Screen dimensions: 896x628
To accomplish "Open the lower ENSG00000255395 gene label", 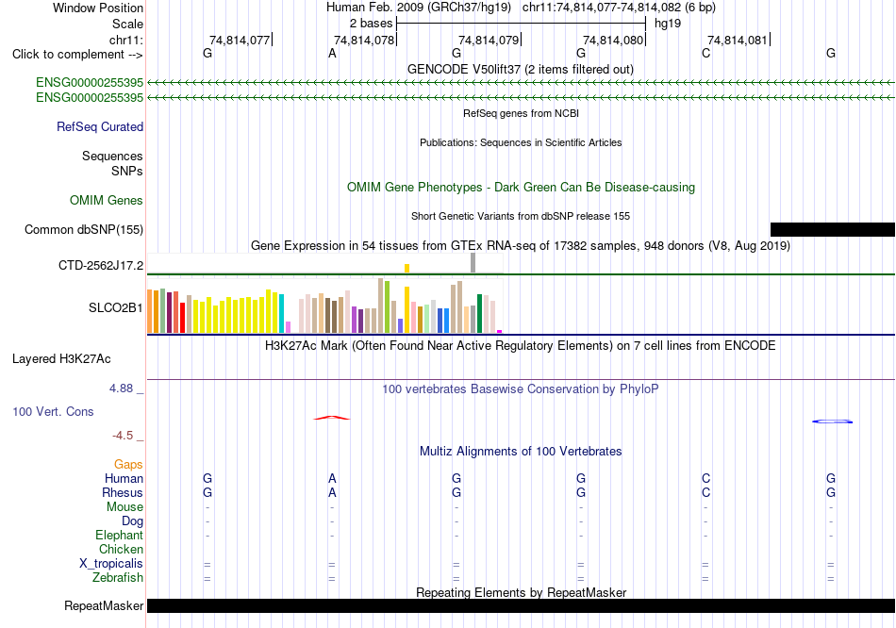I will 90,98.
